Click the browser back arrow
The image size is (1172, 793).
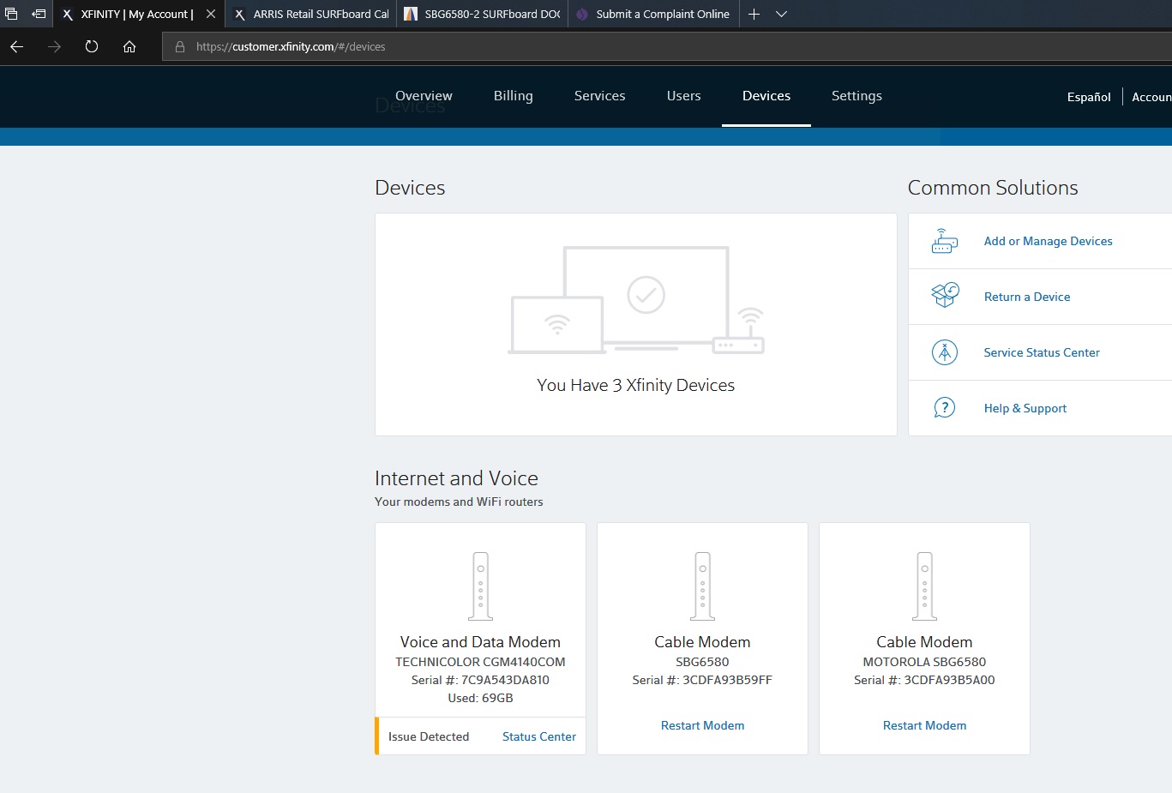point(17,47)
